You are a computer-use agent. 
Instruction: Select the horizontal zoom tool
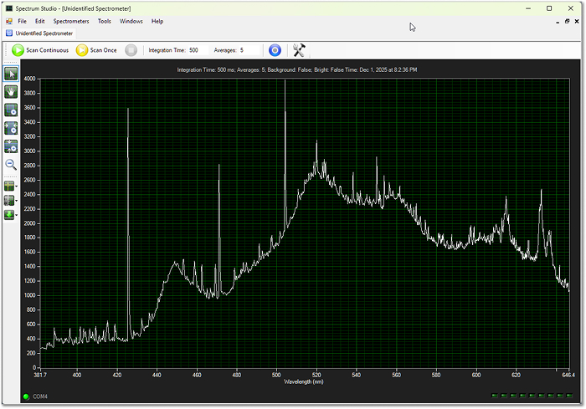(x=11, y=128)
